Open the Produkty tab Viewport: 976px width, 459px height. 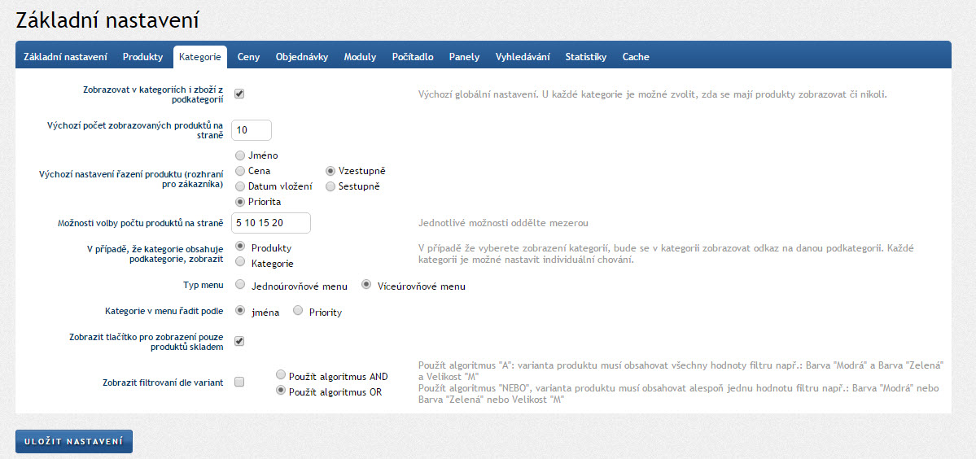point(142,57)
